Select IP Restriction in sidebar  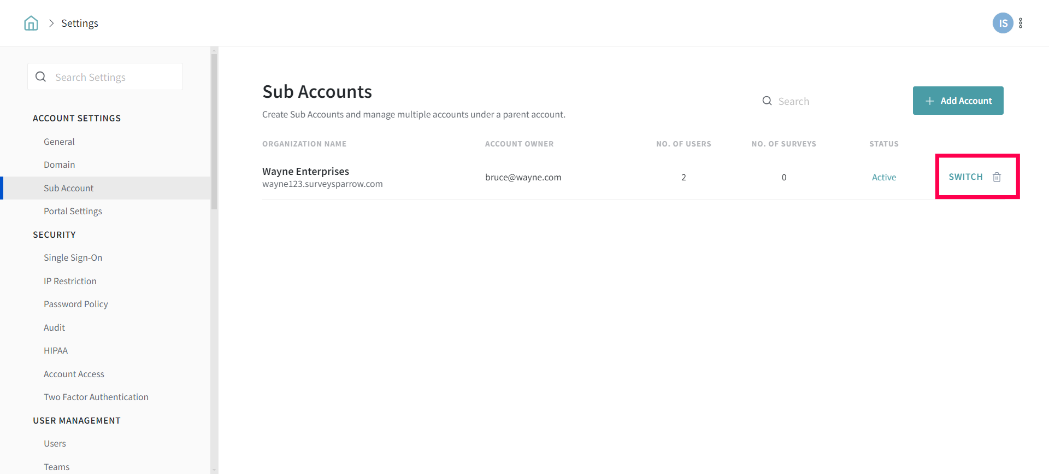click(x=70, y=281)
